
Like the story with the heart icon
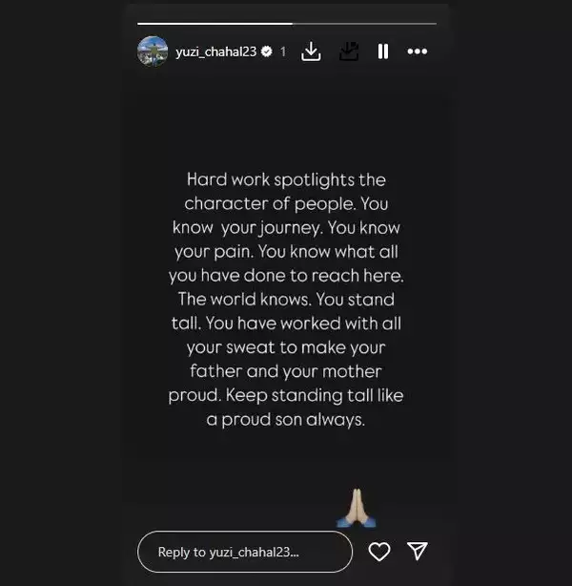coord(379,552)
